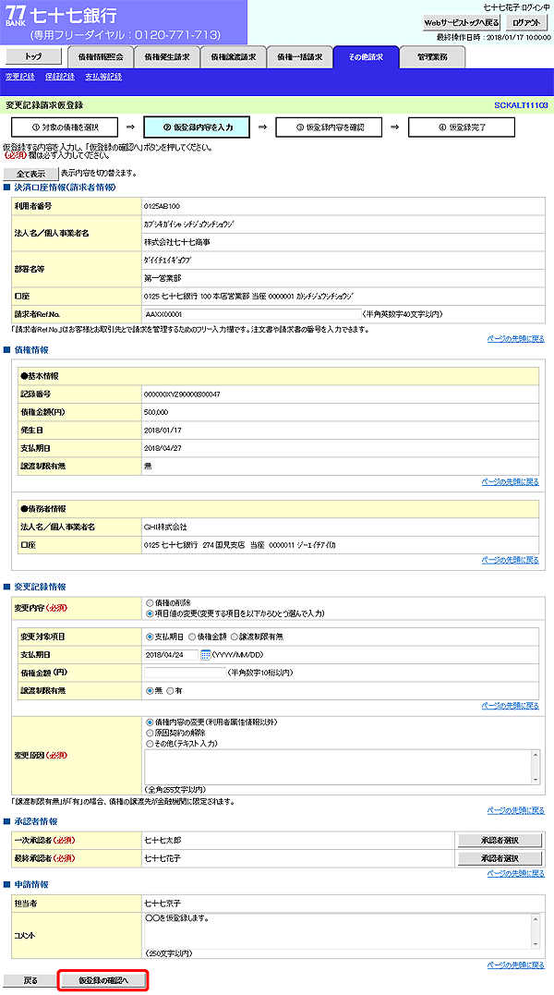
Task: Select 原因契約の解除 as 変更原因
Action: coord(150,733)
